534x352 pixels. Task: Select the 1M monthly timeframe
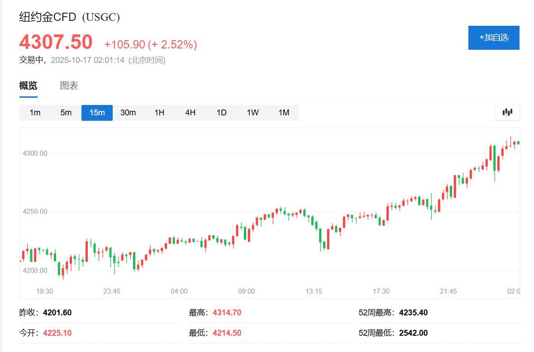tap(284, 113)
